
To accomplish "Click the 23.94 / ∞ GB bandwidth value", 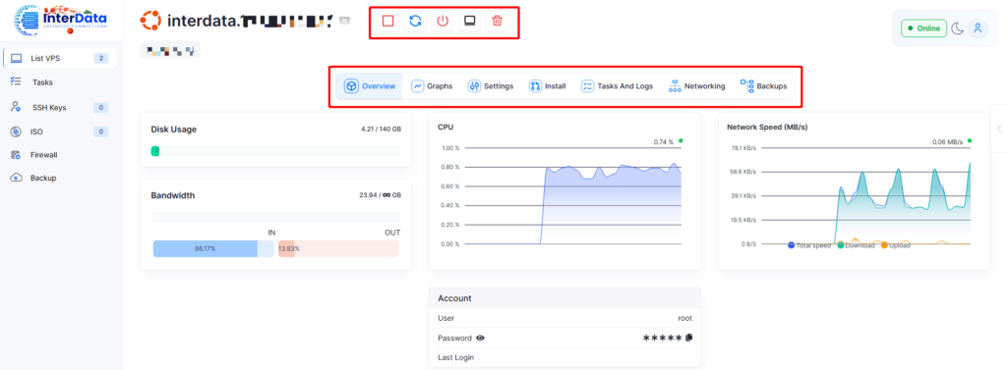I will (x=381, y=195).
